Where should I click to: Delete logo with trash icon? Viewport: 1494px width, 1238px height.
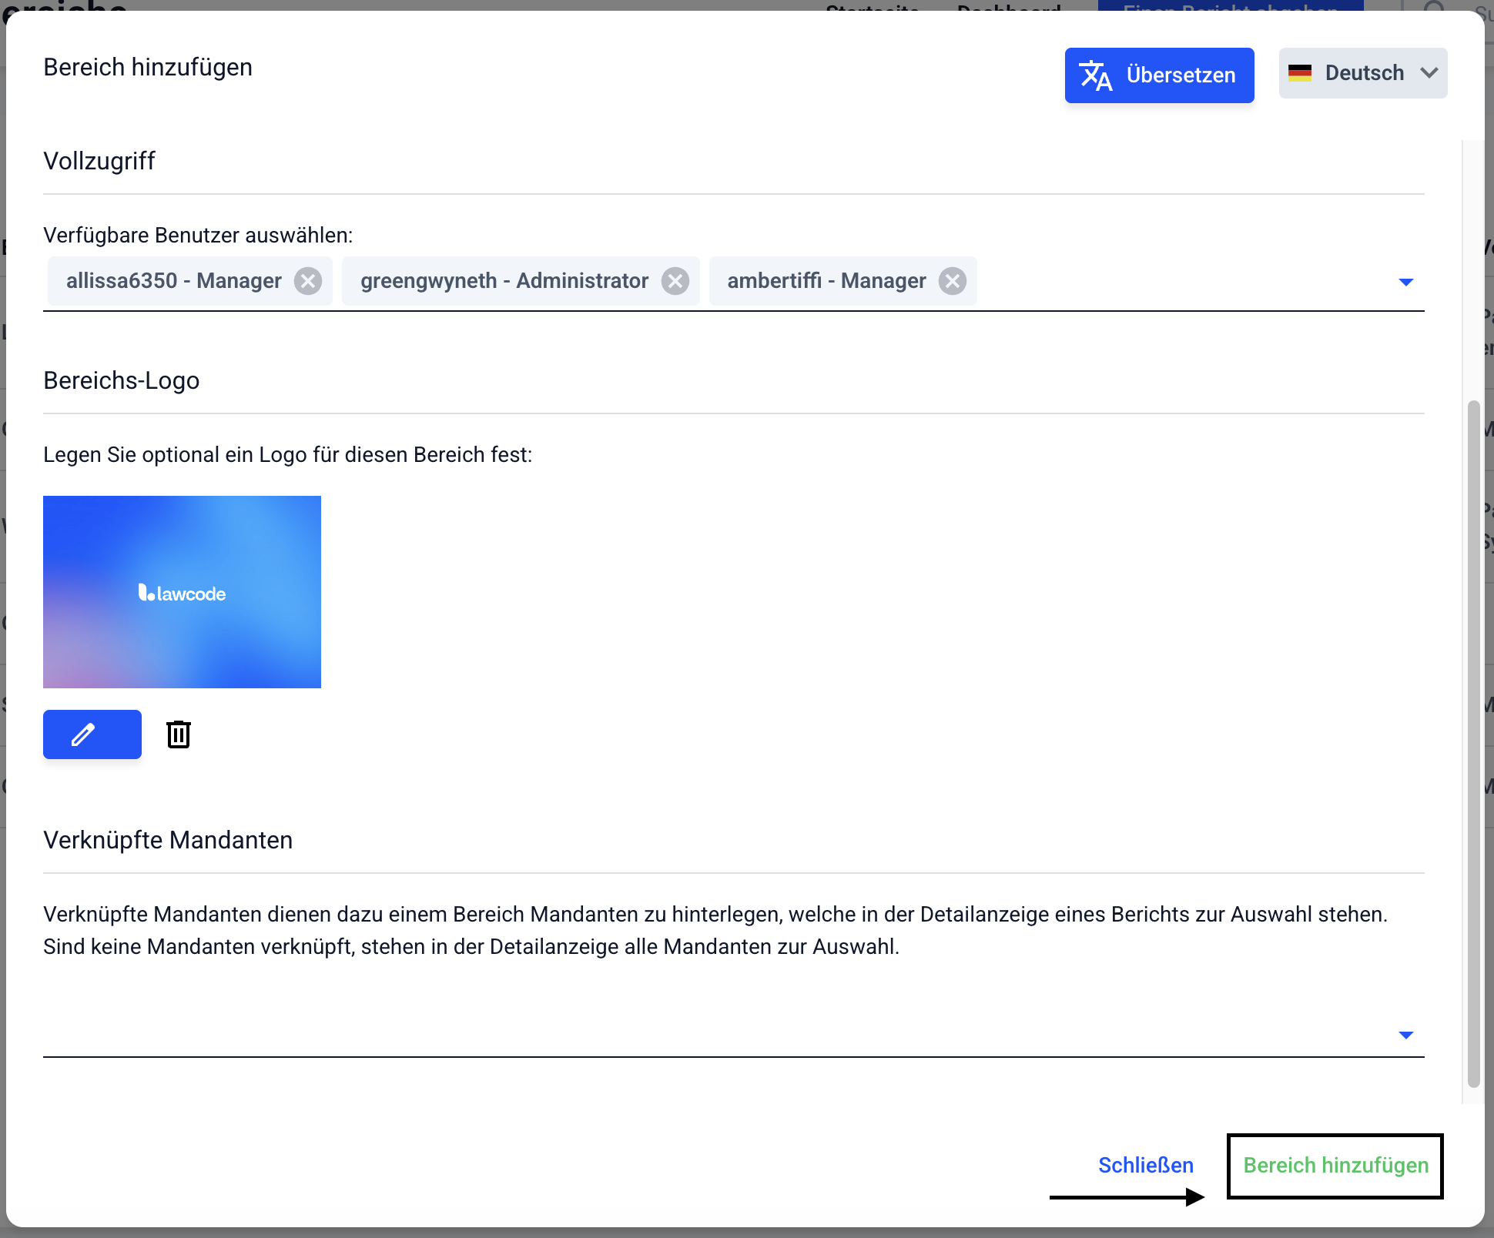(179, 734)
